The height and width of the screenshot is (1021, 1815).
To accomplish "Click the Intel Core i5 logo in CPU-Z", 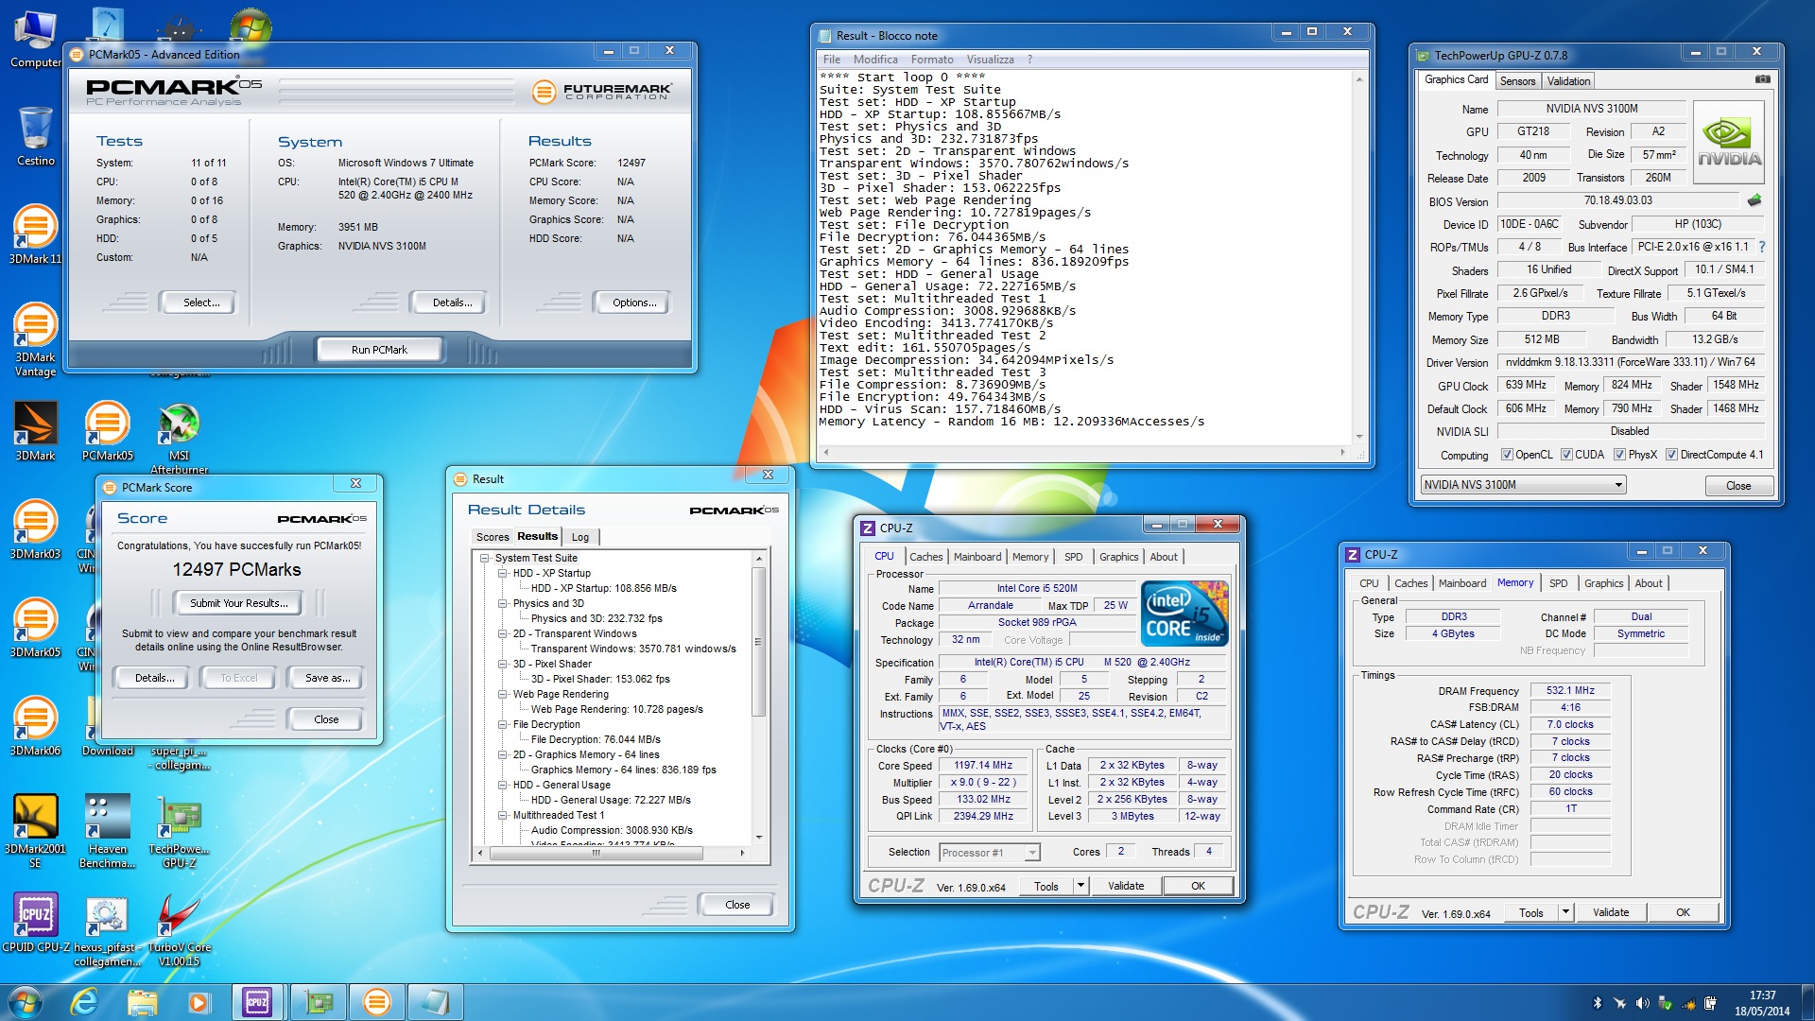I will tap(1184, 613).
